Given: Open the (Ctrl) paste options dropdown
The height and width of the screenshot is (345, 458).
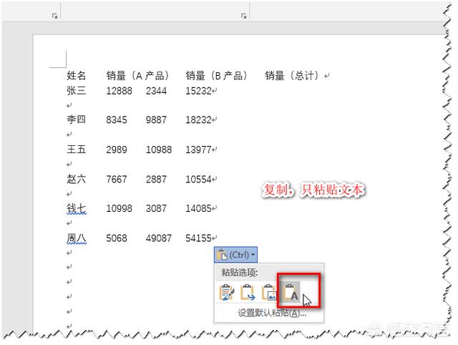Looking at the screenshot, I should pyautogui.click(x=235, y=255).
